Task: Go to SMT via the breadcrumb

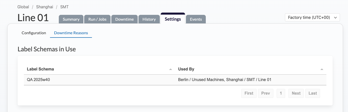Action: pos(64,7)
